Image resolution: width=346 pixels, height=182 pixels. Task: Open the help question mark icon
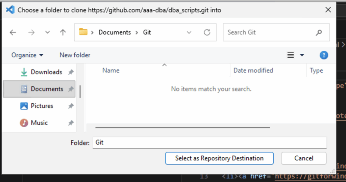324,55
